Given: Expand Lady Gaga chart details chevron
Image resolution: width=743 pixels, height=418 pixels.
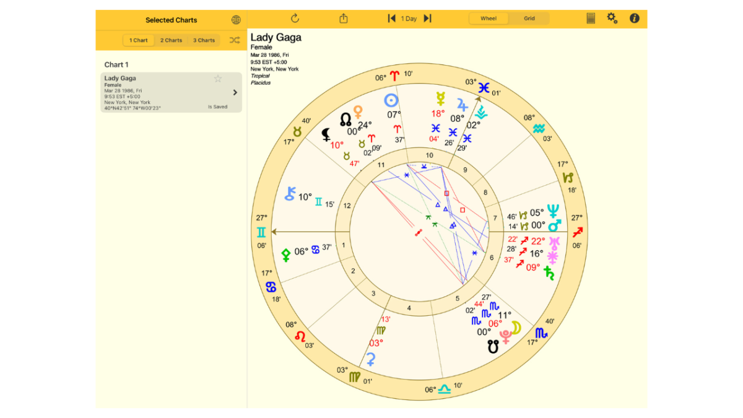Looking at the screenshot, I should 235,92.
